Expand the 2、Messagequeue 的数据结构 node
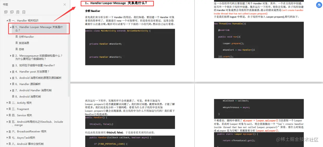323x147 pixels. [x=11, y=56]
